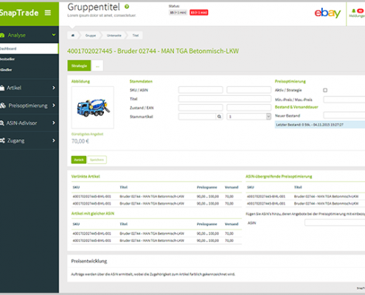Click the Neuer Bestand input field
365x295 pixels.
coord(344,115)
